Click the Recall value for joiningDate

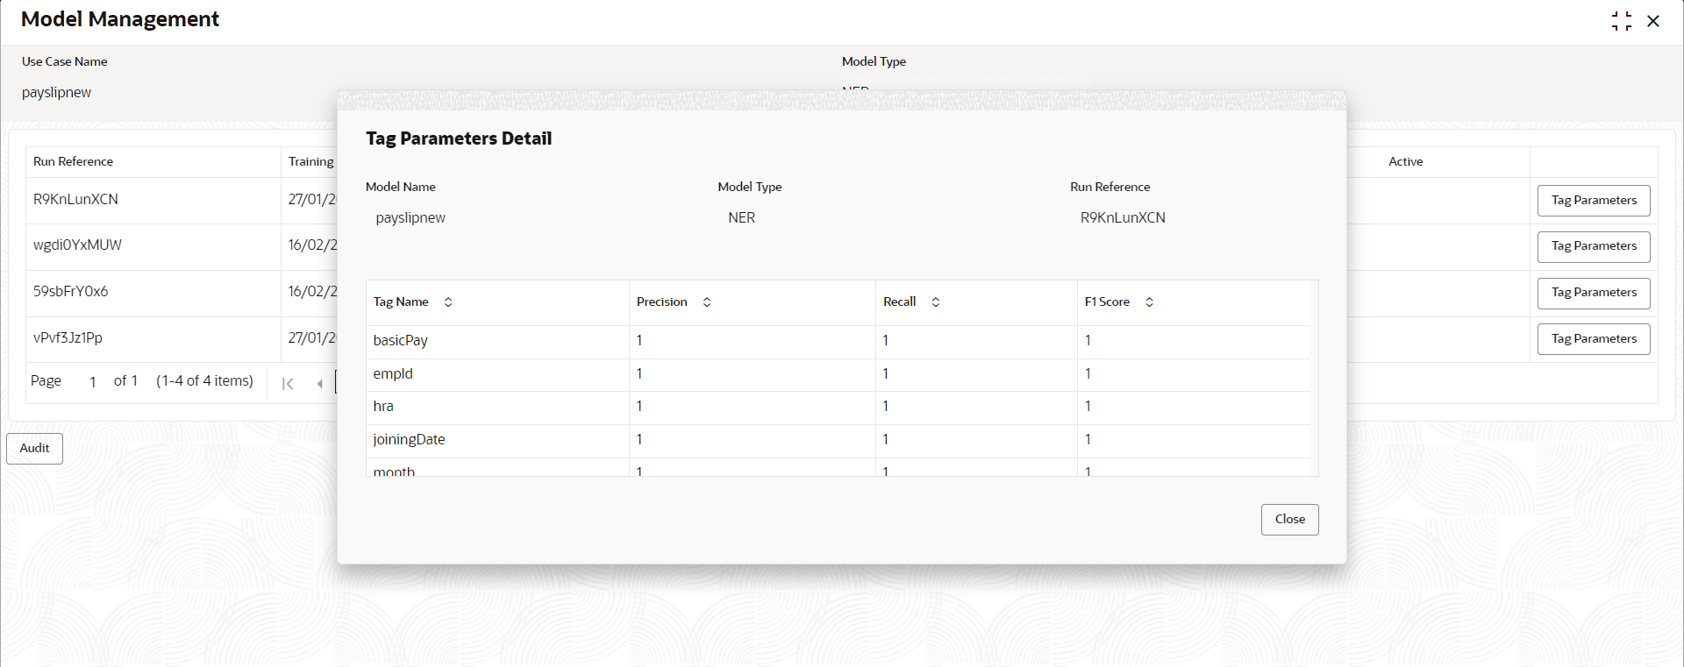[x=886, y=440]
